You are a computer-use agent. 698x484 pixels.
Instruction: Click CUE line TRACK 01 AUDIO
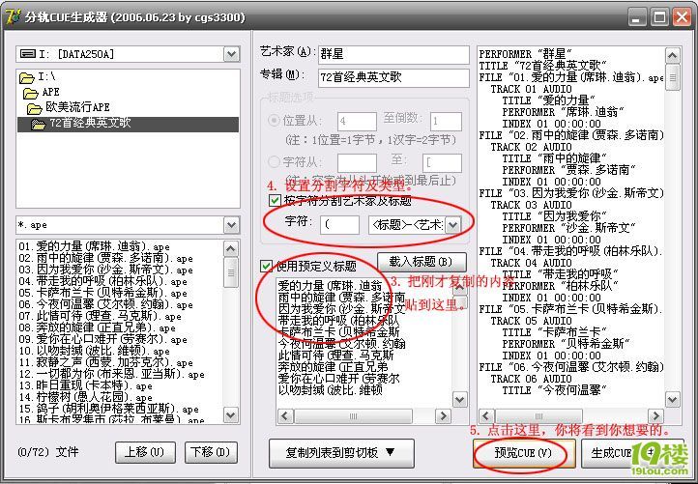[531, 89]
